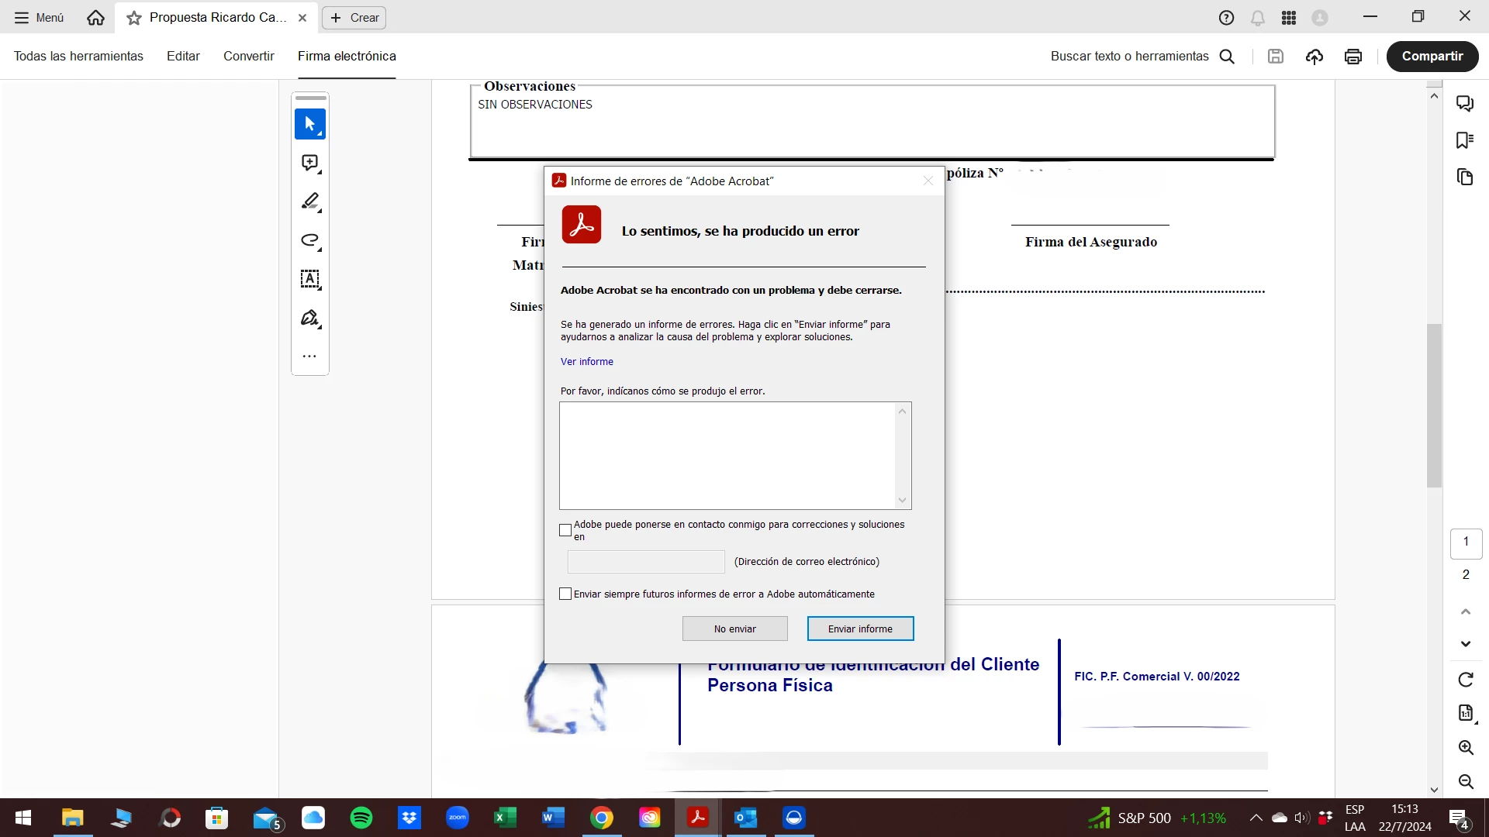Screen dimensions: 1489x837
Task: Enable always send future error reports
Action: [565, 594]
